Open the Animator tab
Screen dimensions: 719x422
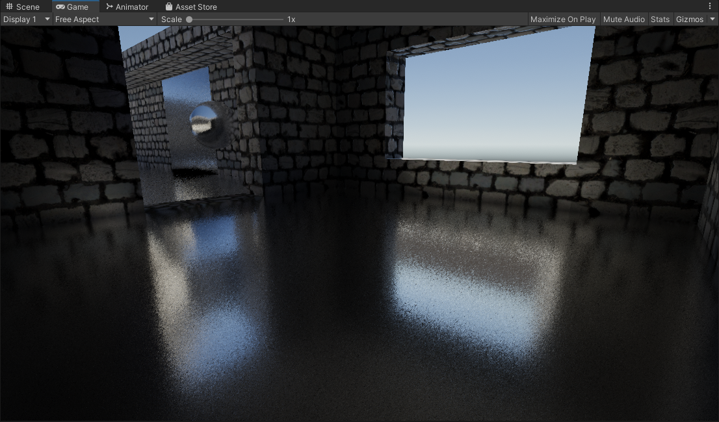tap(127, 6)
